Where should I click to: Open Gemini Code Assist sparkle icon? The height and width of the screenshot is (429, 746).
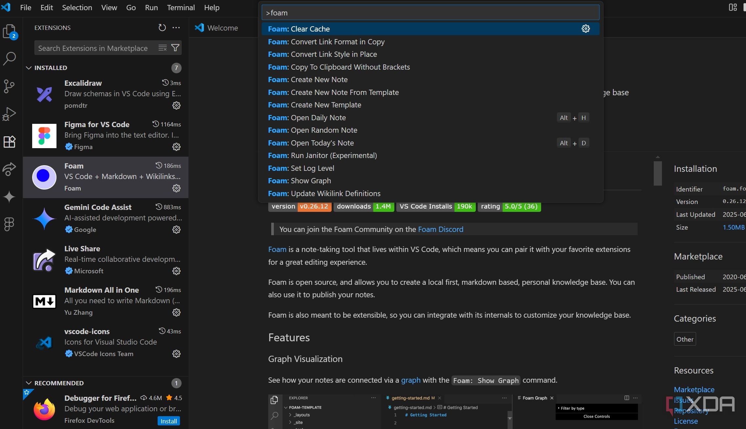[9, 197]
